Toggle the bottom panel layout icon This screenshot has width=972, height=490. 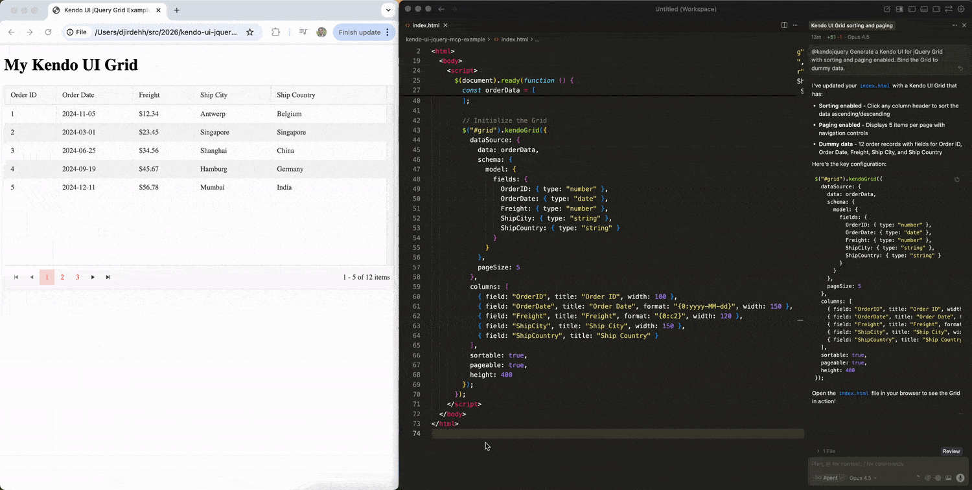tap(924, 9)
